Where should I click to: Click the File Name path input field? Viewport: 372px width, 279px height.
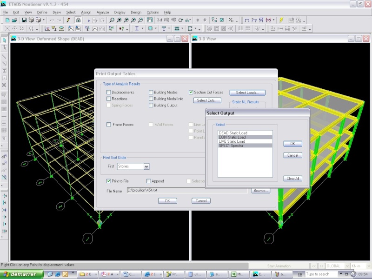tap(187, 190)
